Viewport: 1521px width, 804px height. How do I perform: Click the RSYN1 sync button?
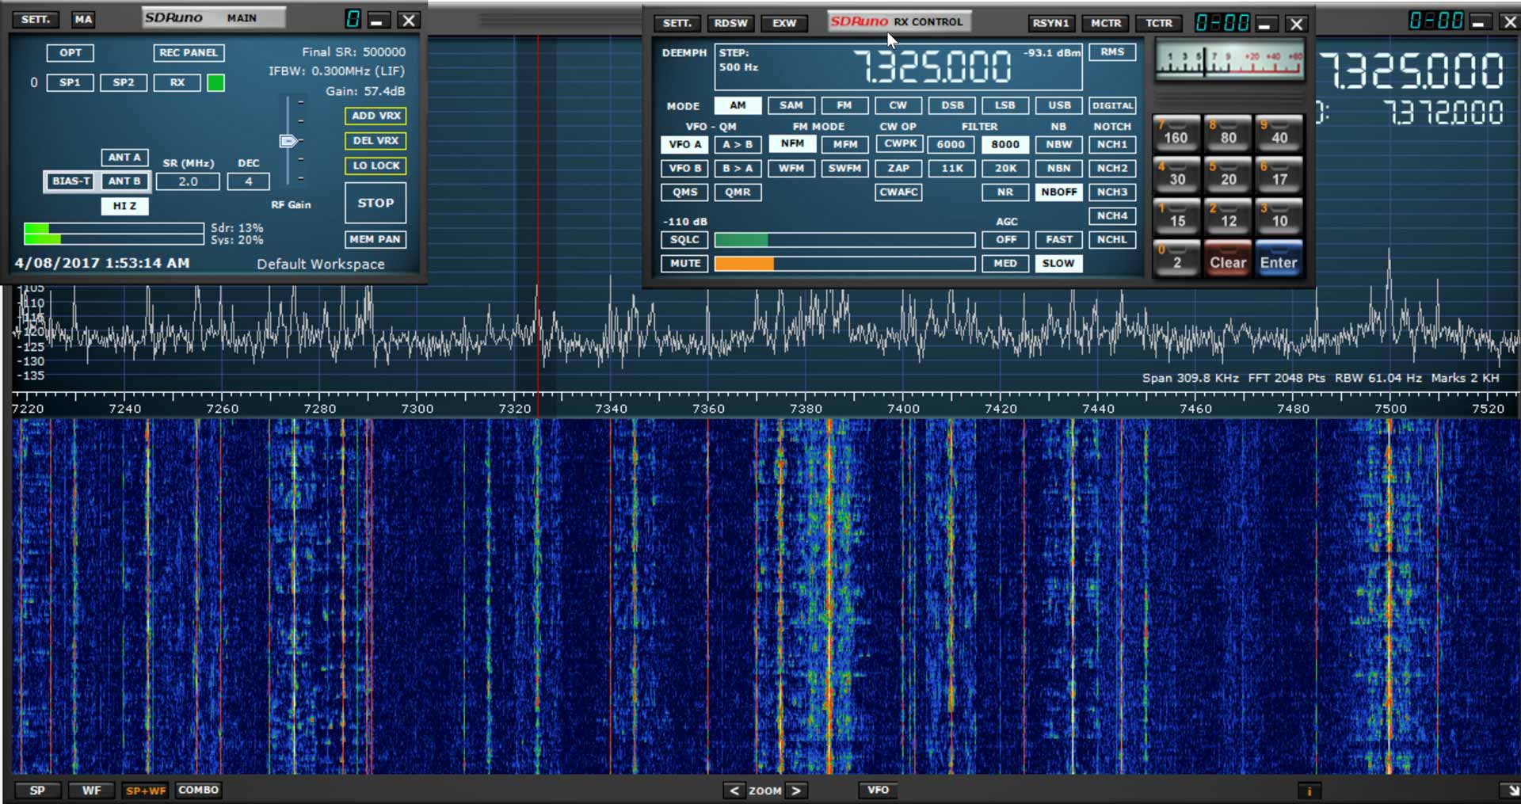[1051, 23]
